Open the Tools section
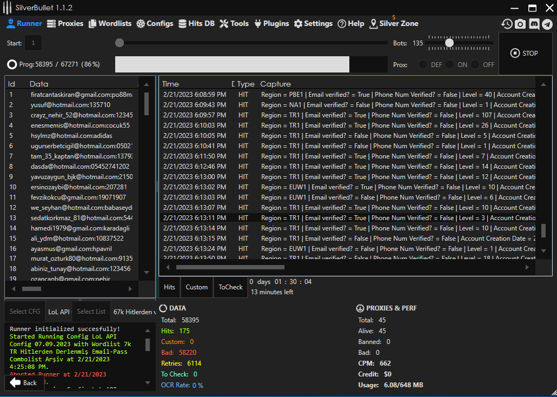Image resolution: width=557 pixels, height=397 pixels. pyautogui.click(x=234, y=24)
